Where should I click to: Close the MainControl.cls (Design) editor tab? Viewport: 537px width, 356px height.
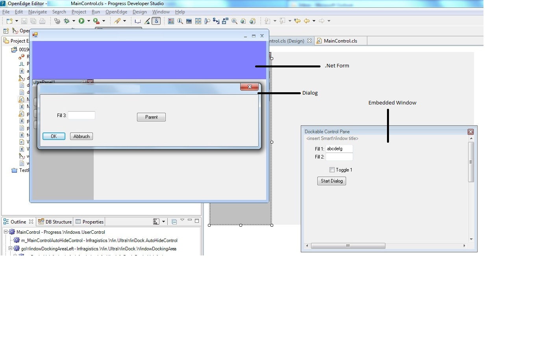point(309,41)
